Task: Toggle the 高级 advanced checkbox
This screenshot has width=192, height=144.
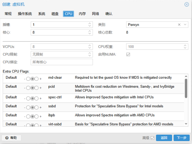Action: tap(152, 138)
